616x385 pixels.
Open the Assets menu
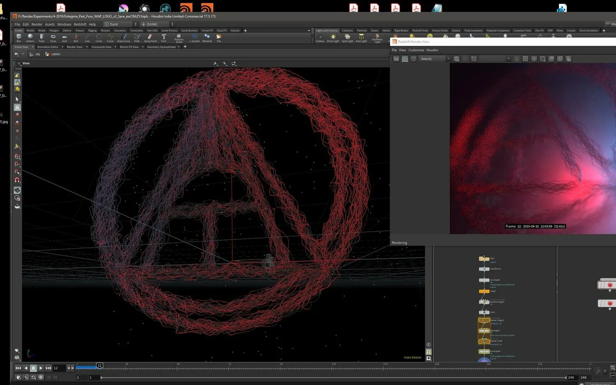coord(50,24)
